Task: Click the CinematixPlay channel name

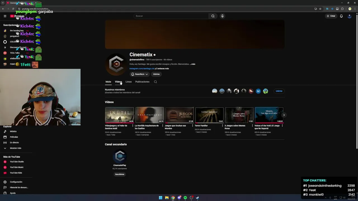Action: pyautogui.click(x=120, y=165)
